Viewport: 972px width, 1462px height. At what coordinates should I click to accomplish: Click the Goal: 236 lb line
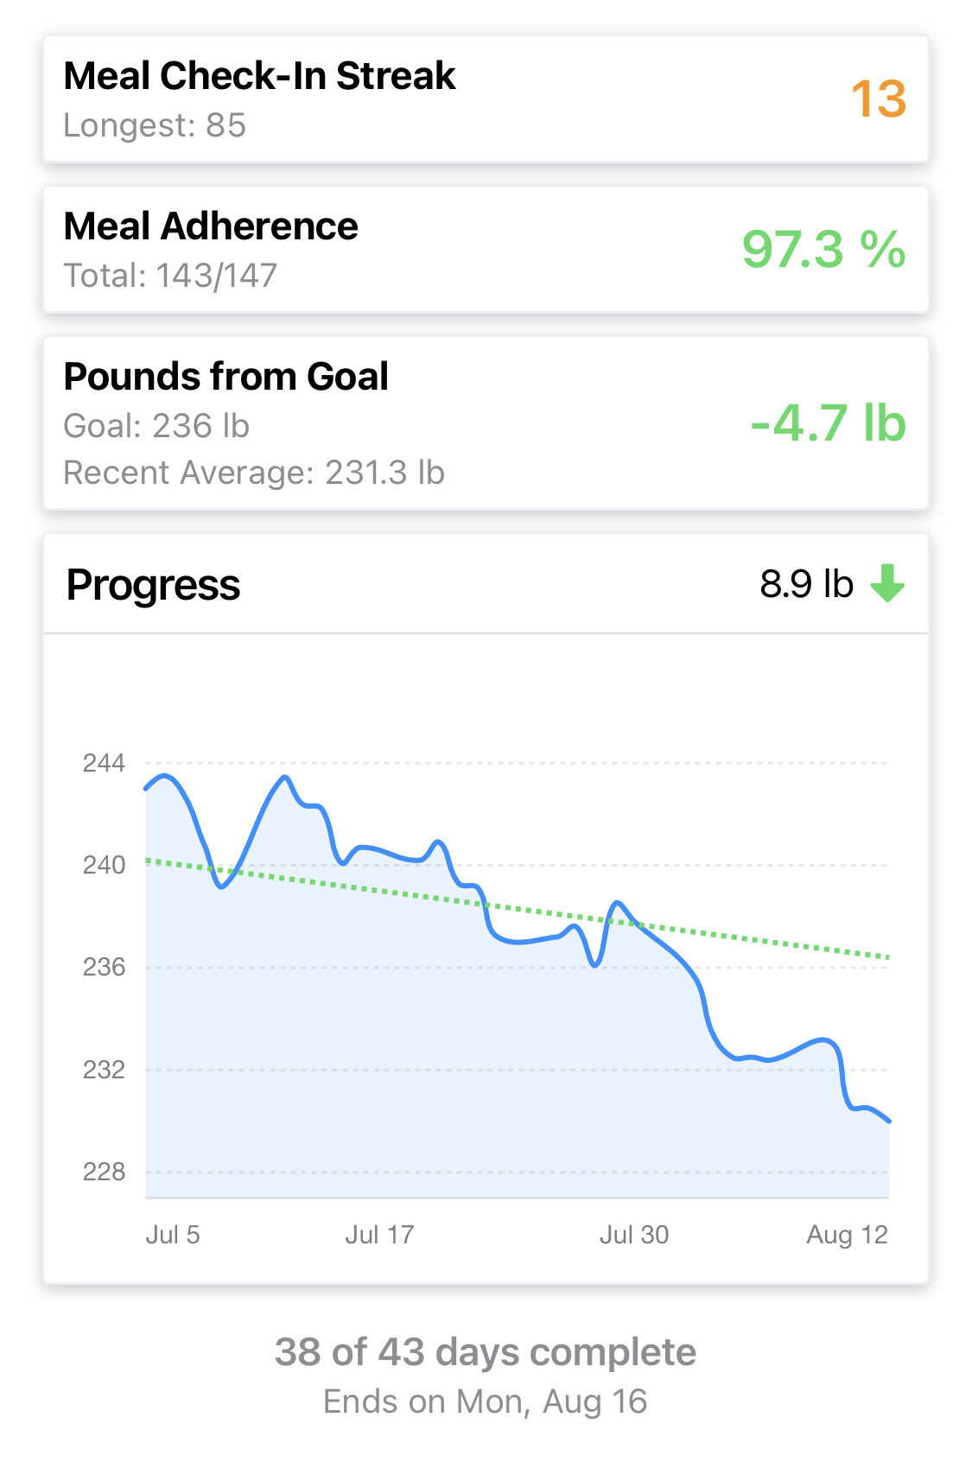[156, 426]
